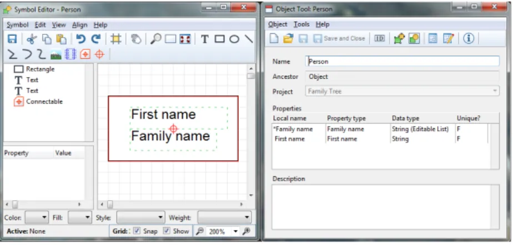Select the S-shaped curve tool

pos(42,54)
